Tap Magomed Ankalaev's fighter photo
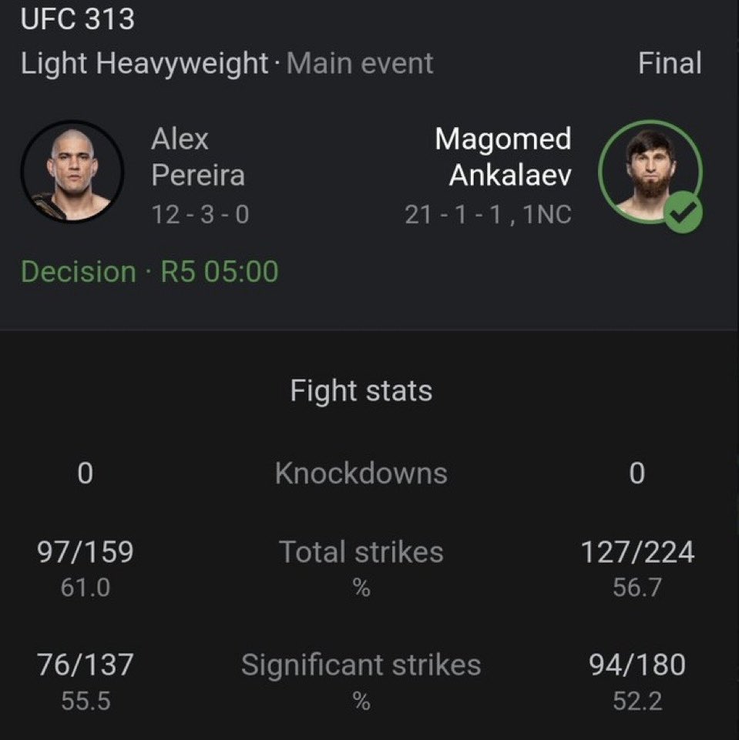The height and width of the screenshot is (740, 739). pos(650,170)
